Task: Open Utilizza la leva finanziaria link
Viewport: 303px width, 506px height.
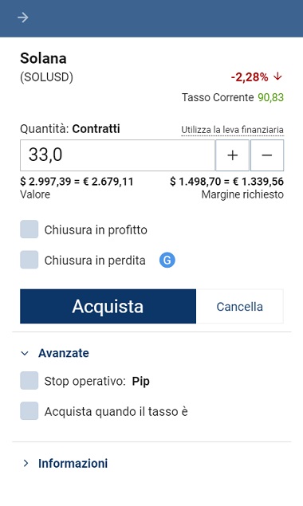Action: coord(232,130)
